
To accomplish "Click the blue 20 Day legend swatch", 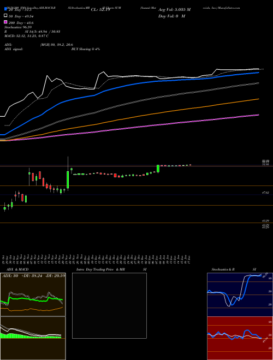I will (x=5, y=9).
